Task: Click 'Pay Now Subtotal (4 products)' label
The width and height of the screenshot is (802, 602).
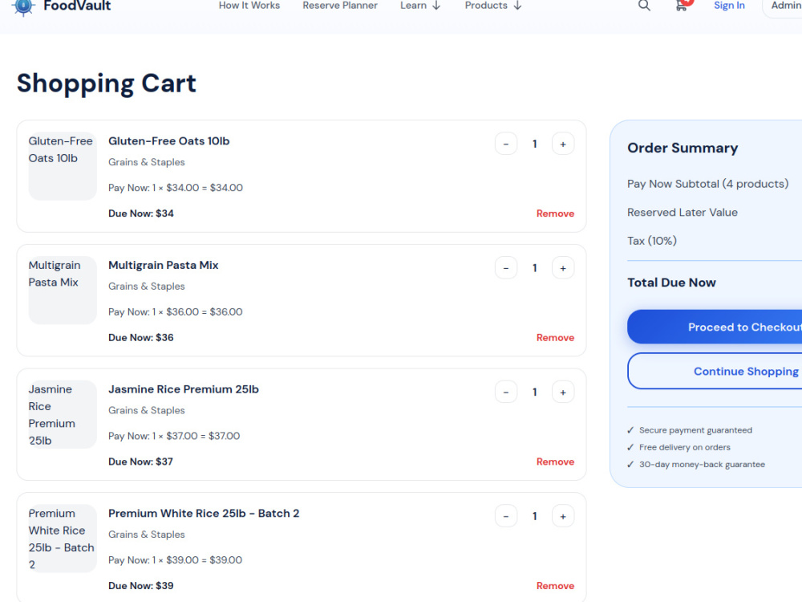Action: pos(708,184)
